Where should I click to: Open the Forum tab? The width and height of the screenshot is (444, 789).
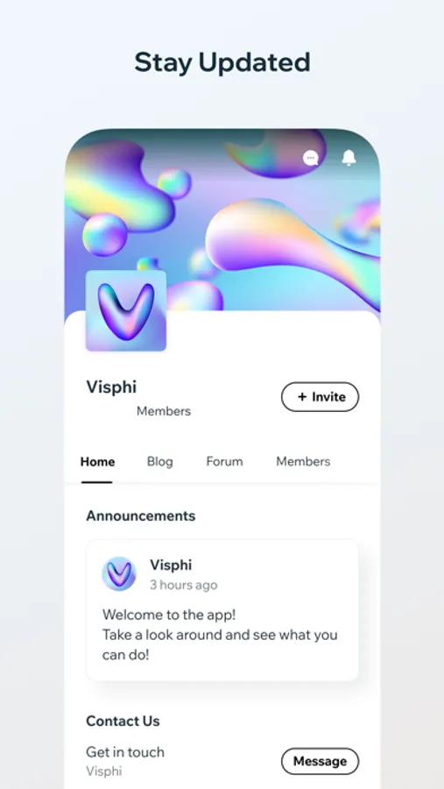[224, 461]
